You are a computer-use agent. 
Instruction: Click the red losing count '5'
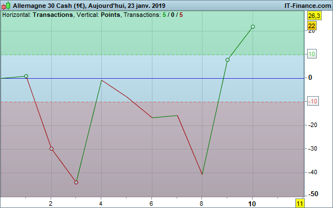(x=181, y=15)
